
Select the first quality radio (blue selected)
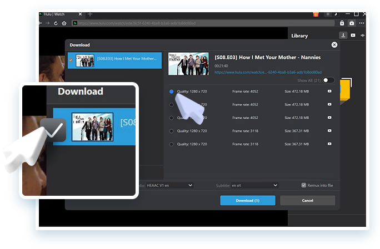pos(171,92)
